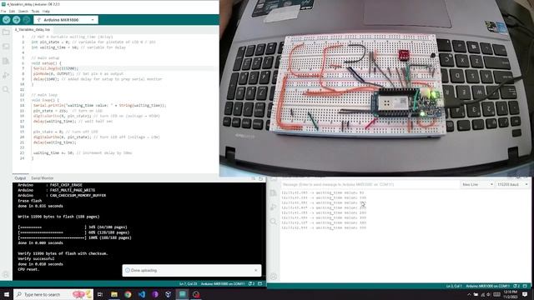The image size is (534, 300).
Task: Click line 23 waiting_time increment code line
Action: pos(83,153)
